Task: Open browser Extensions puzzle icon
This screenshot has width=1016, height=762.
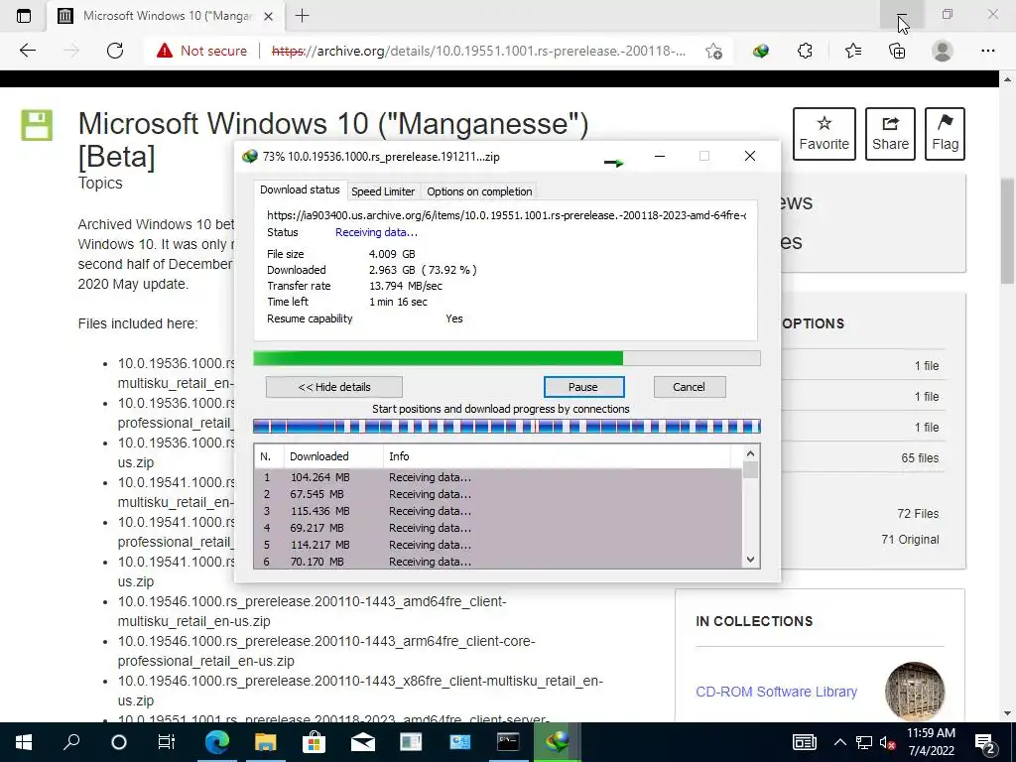Action: [x=805, y=51]
